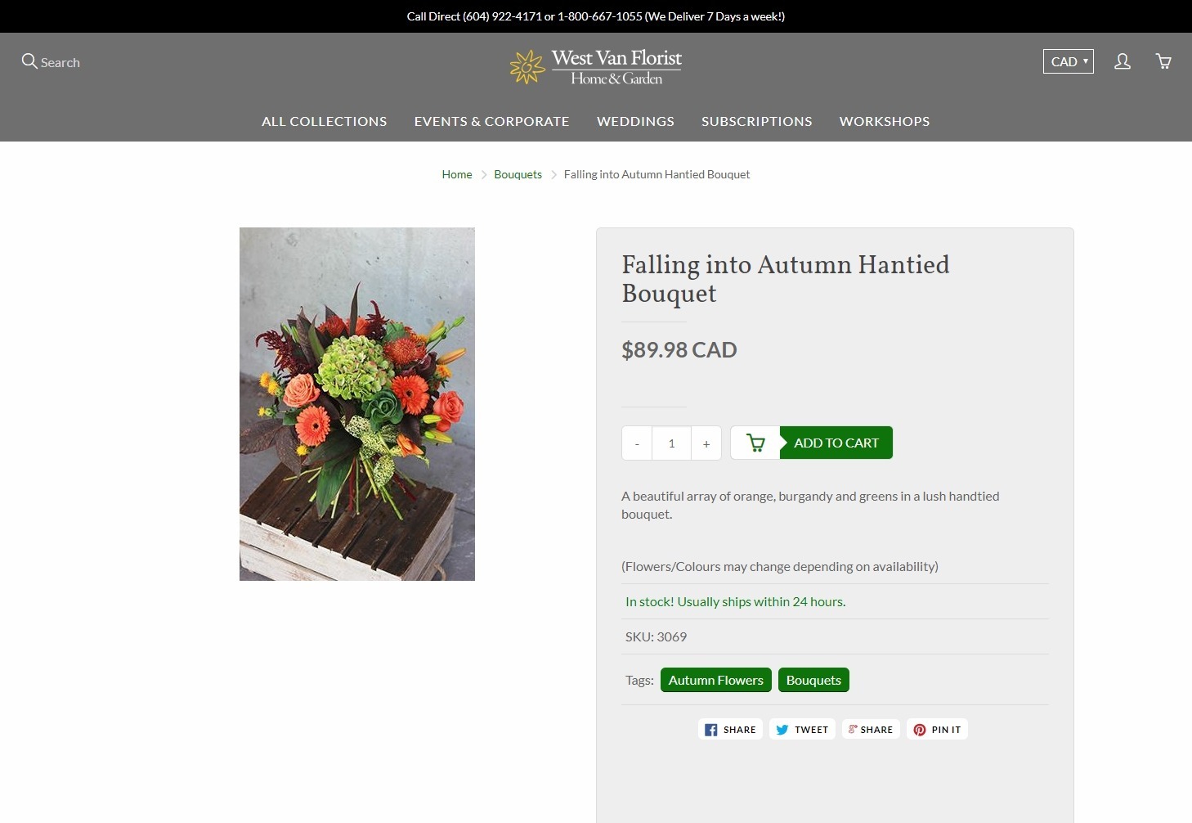
Task: Share on Facebook
Action: (x=731, y=729)
